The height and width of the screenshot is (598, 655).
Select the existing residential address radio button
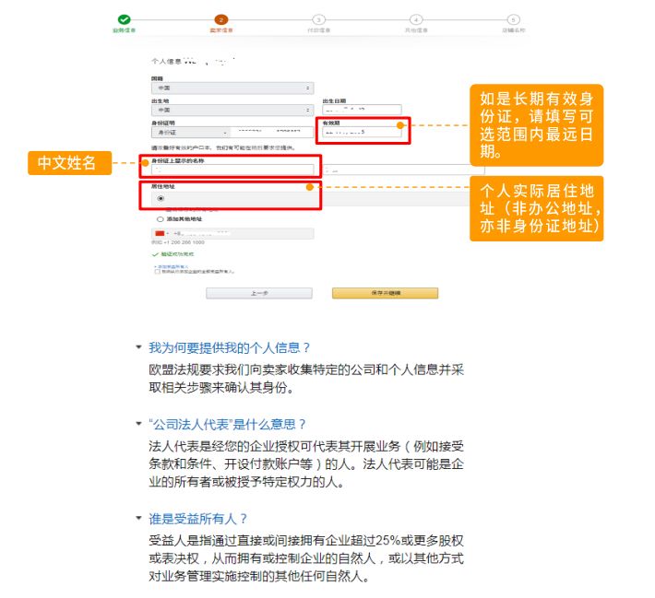161,199
